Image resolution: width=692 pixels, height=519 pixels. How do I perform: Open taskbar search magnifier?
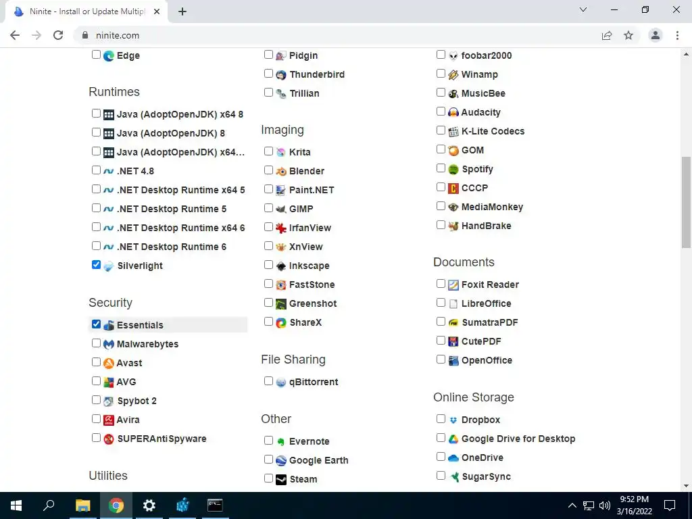coord(49,505)
